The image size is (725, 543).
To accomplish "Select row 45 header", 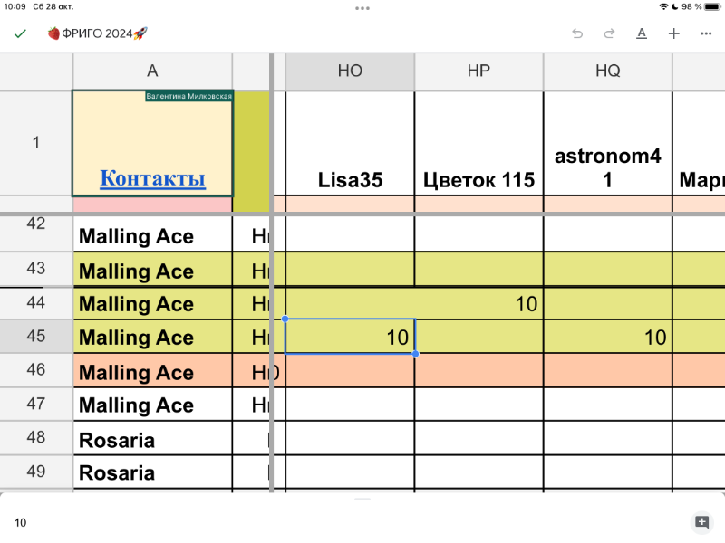I will click(36, 337).
